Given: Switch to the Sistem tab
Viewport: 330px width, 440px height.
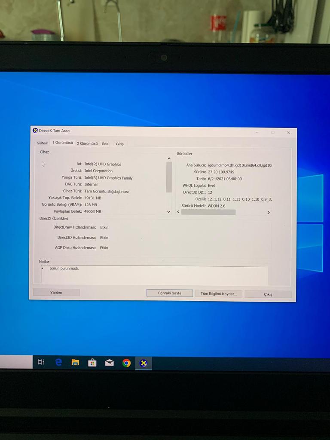Looking at the screenshot, I should (x=43, y=143).
